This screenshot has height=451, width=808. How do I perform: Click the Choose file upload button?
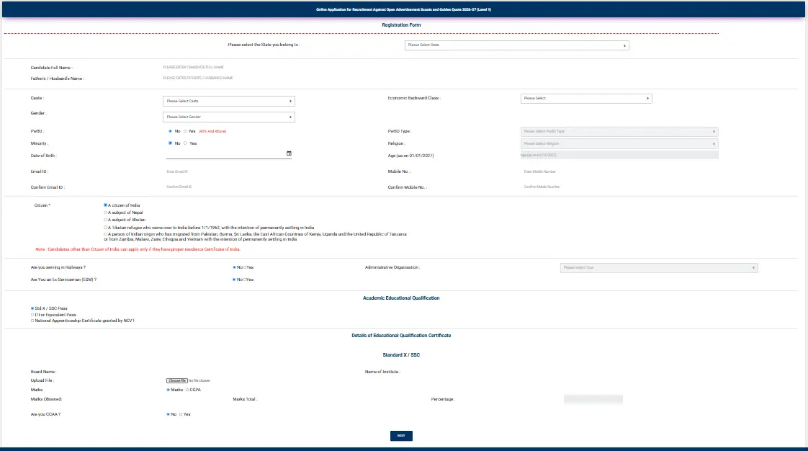click(176, 381)
